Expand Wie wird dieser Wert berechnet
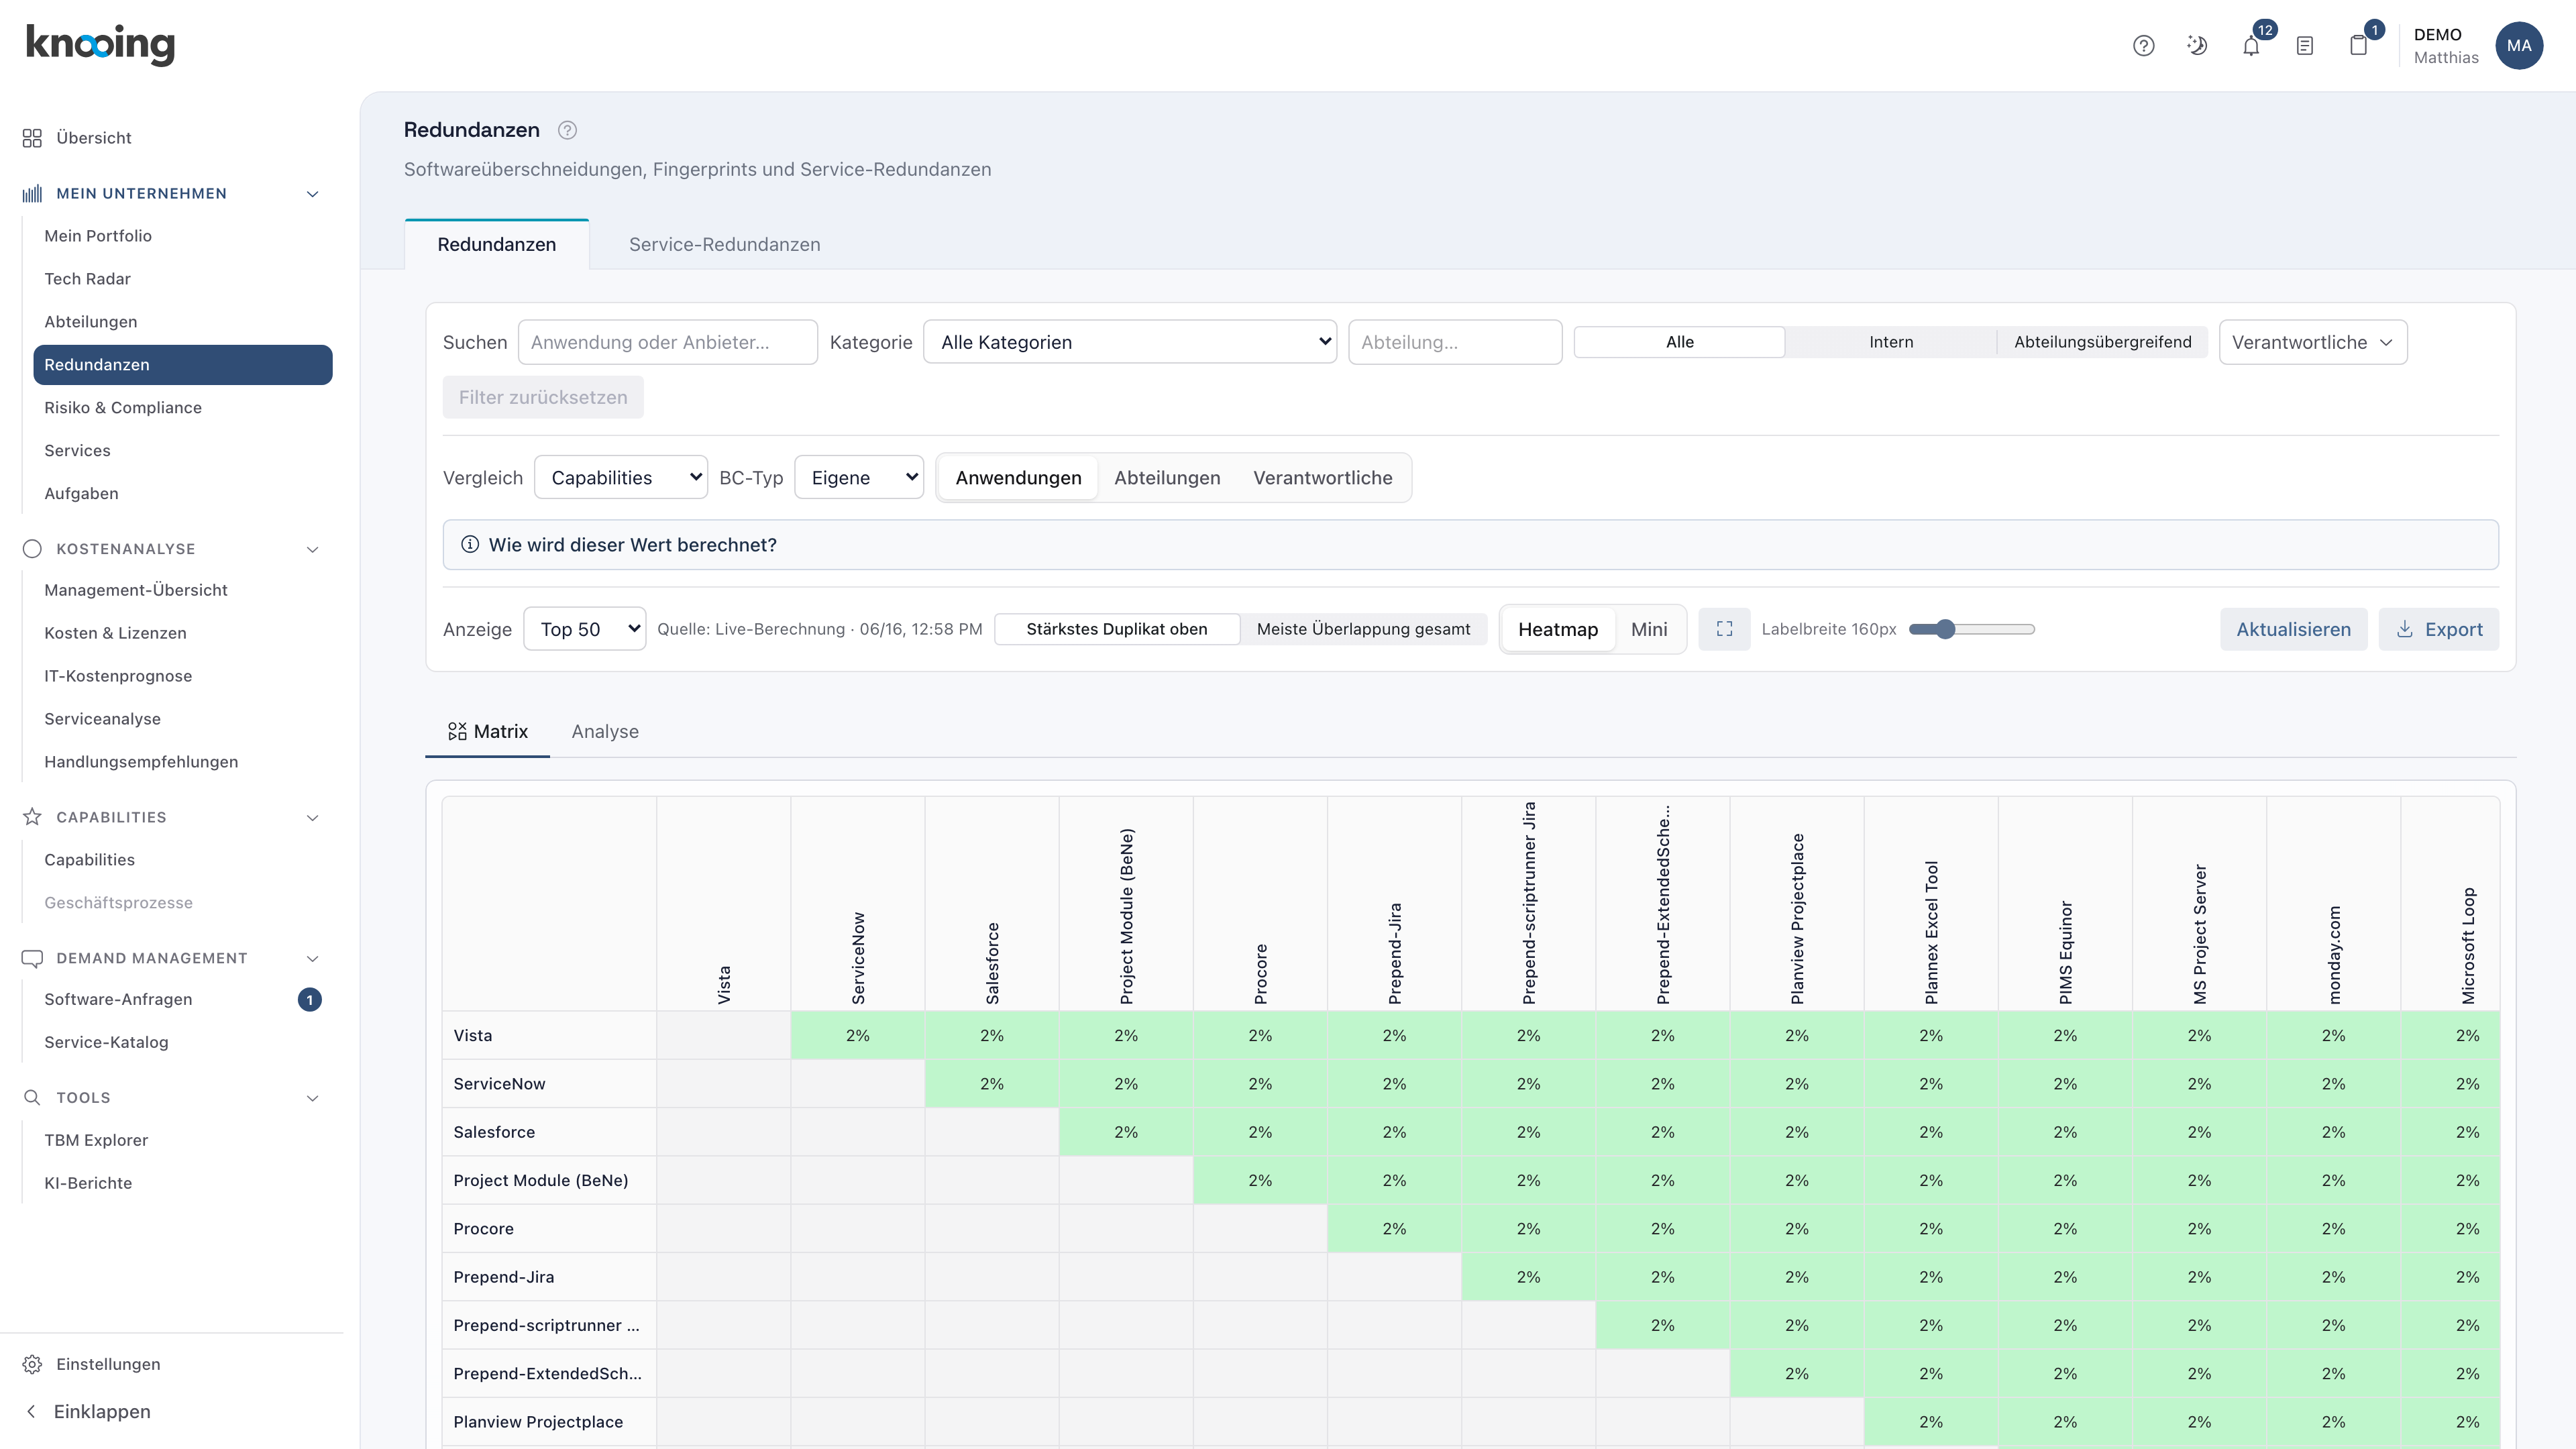The image size is (2576, 1449). click(x=1470, y=545)
